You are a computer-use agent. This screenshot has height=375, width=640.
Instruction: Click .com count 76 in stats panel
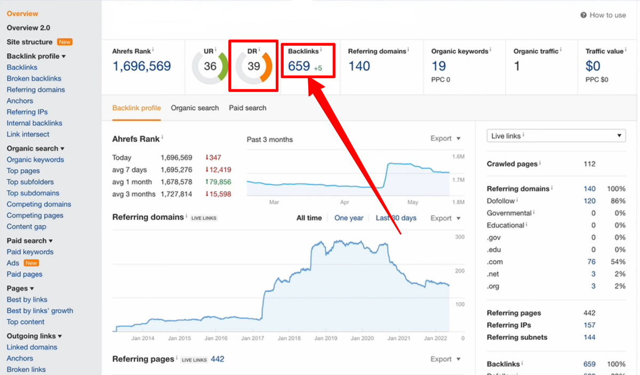591,262
